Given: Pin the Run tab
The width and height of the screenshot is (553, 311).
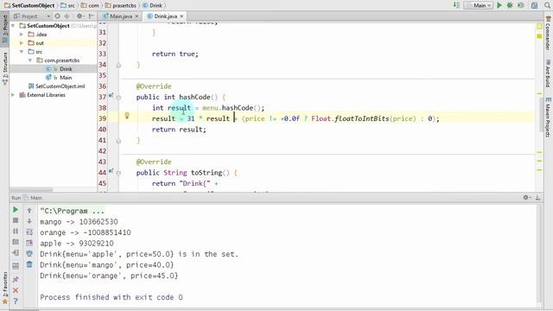Looking at the screenshot, I should (16, 279).
